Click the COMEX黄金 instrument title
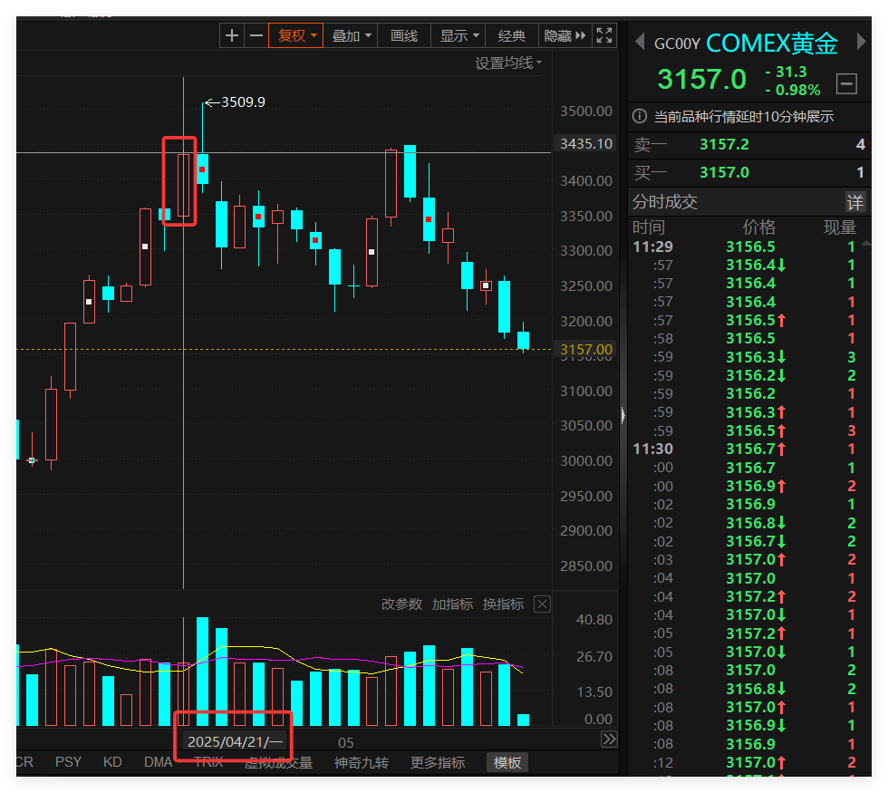888x793 pixels. tap(771, 44)
